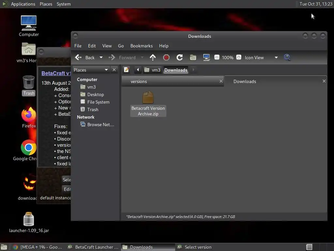Switch to MEGA Chrome window in taskbar
The width and height of the screenshot is (334, 251).
[38, 247]
